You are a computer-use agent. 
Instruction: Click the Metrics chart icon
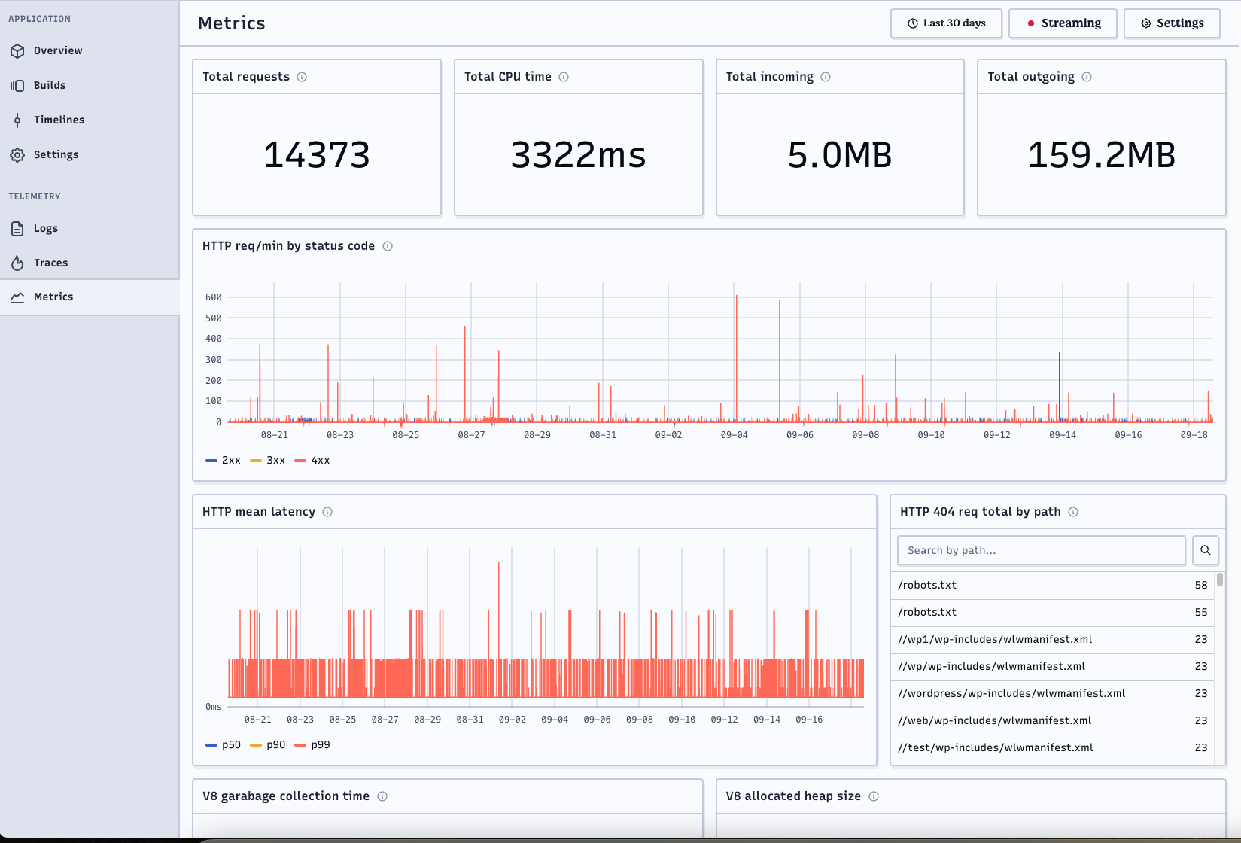17,297
